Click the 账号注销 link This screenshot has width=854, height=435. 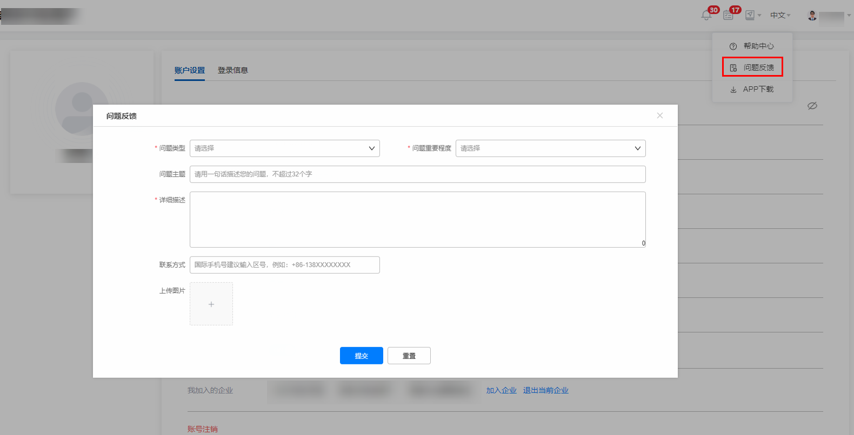click(203, 429)
